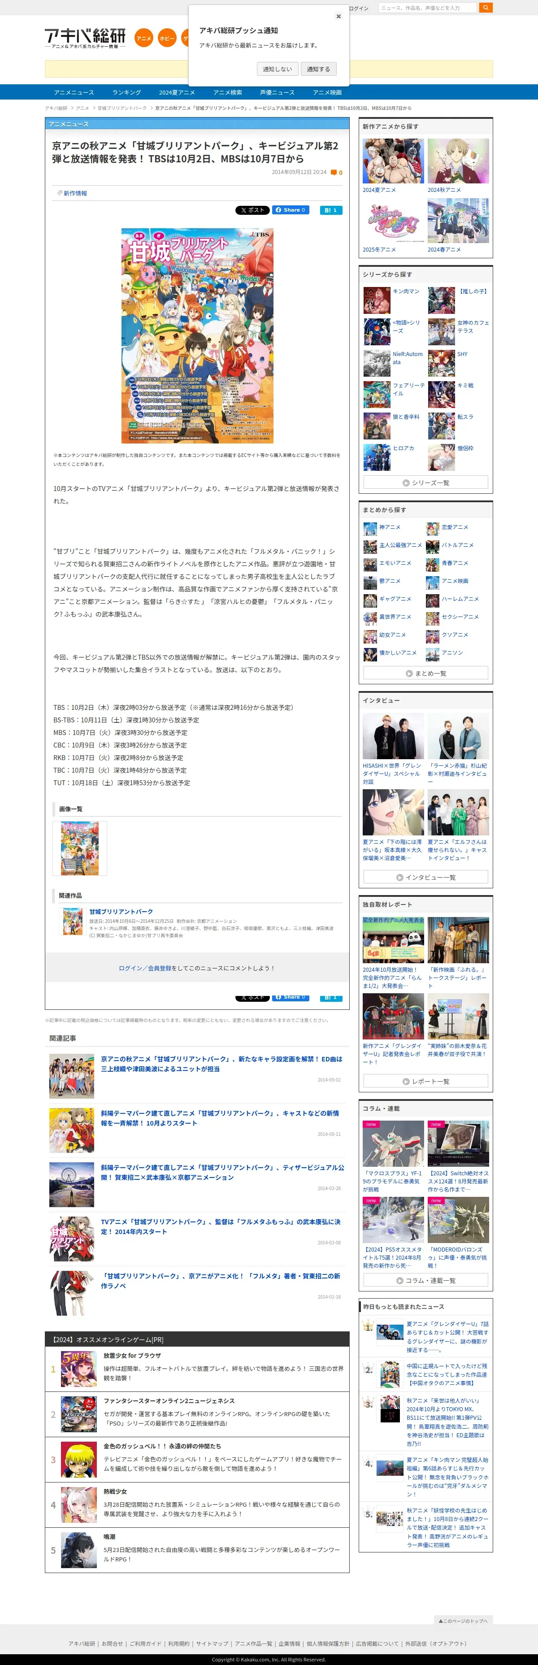Open the 2025冬アニメ sidebar thumbnail
Viewport: 538px width, 1665px height.
393,221
